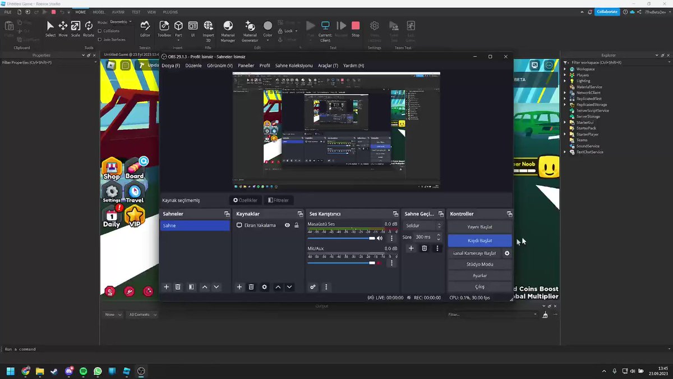Enable the Join Surfaces checkbox
This screenshot has height=379, width=673.
tap(99, 39)
